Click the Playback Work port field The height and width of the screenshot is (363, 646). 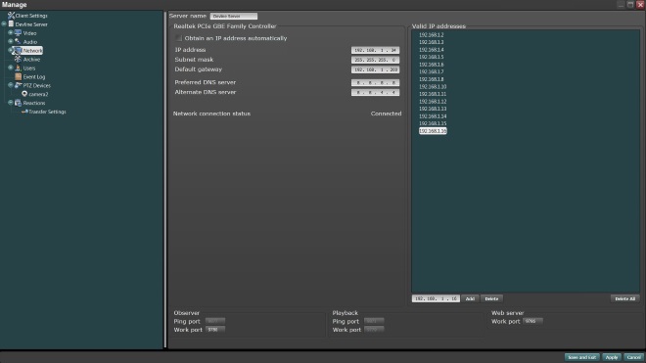(374, 330)
